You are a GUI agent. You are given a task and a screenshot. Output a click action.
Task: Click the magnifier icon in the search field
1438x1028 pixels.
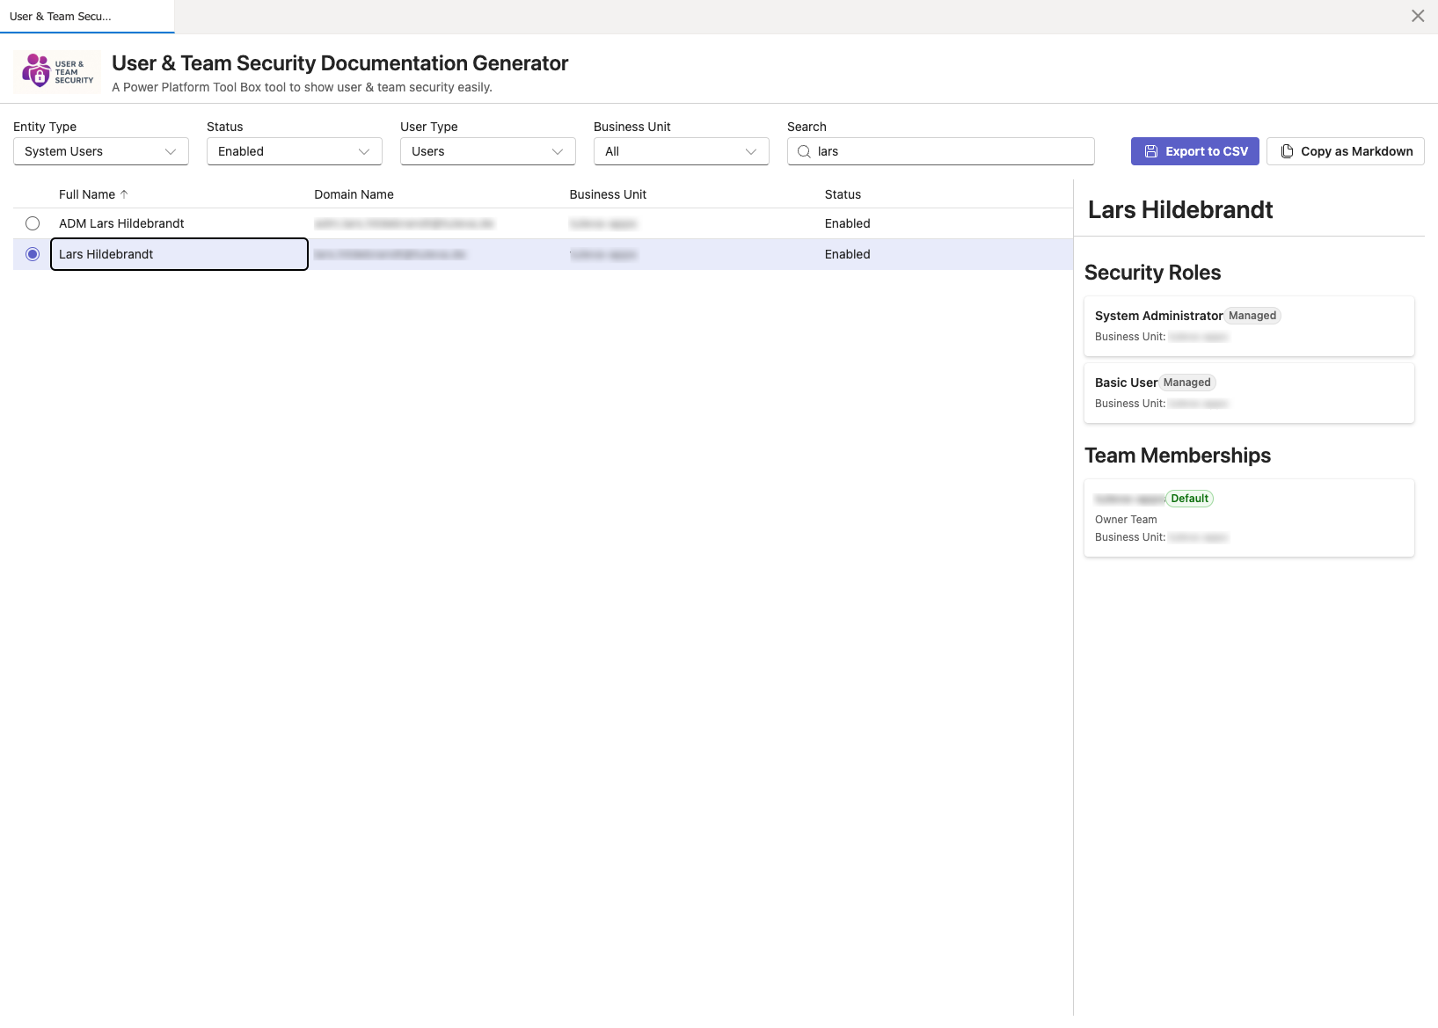click(x=803, y=151)
